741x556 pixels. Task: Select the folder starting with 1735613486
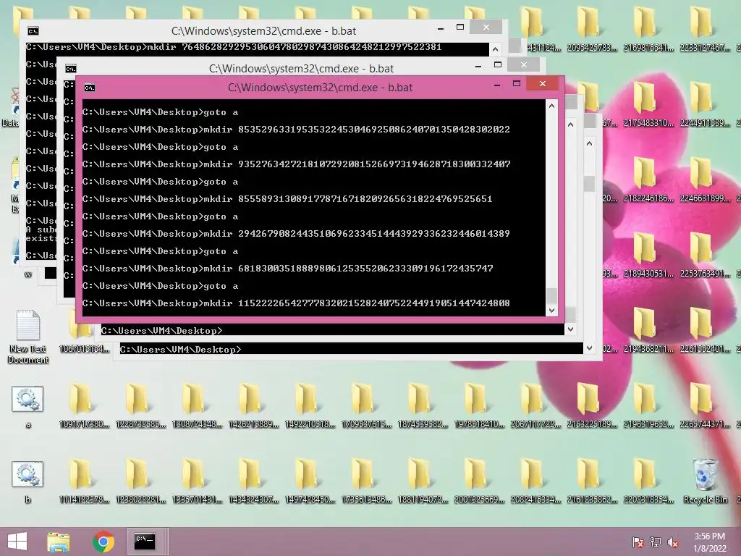coord(366,481)
